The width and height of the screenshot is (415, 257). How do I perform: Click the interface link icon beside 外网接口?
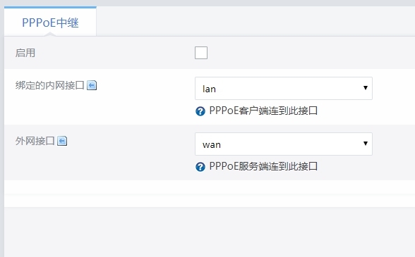pos(62,141)
